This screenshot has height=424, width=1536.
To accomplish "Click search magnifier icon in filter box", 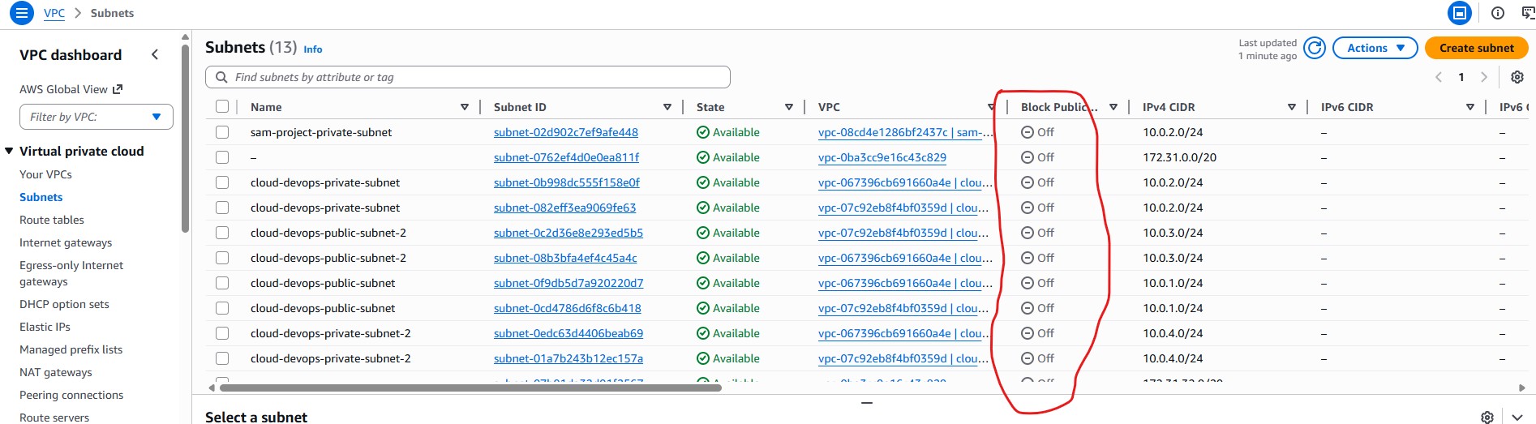I will [222, 77].
